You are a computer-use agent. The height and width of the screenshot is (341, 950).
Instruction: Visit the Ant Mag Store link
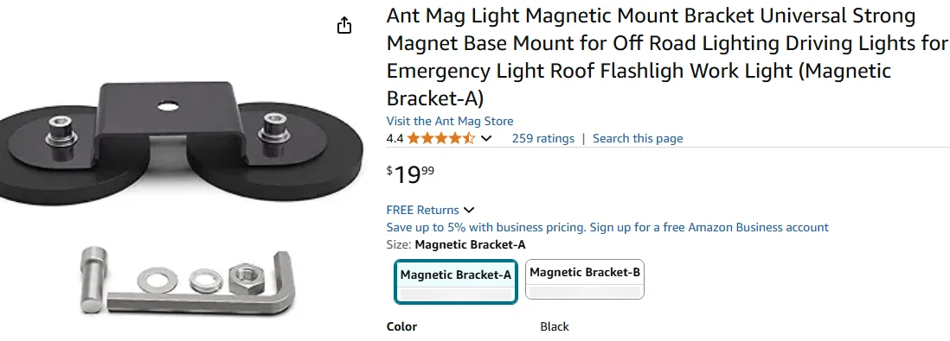[450, 121]
